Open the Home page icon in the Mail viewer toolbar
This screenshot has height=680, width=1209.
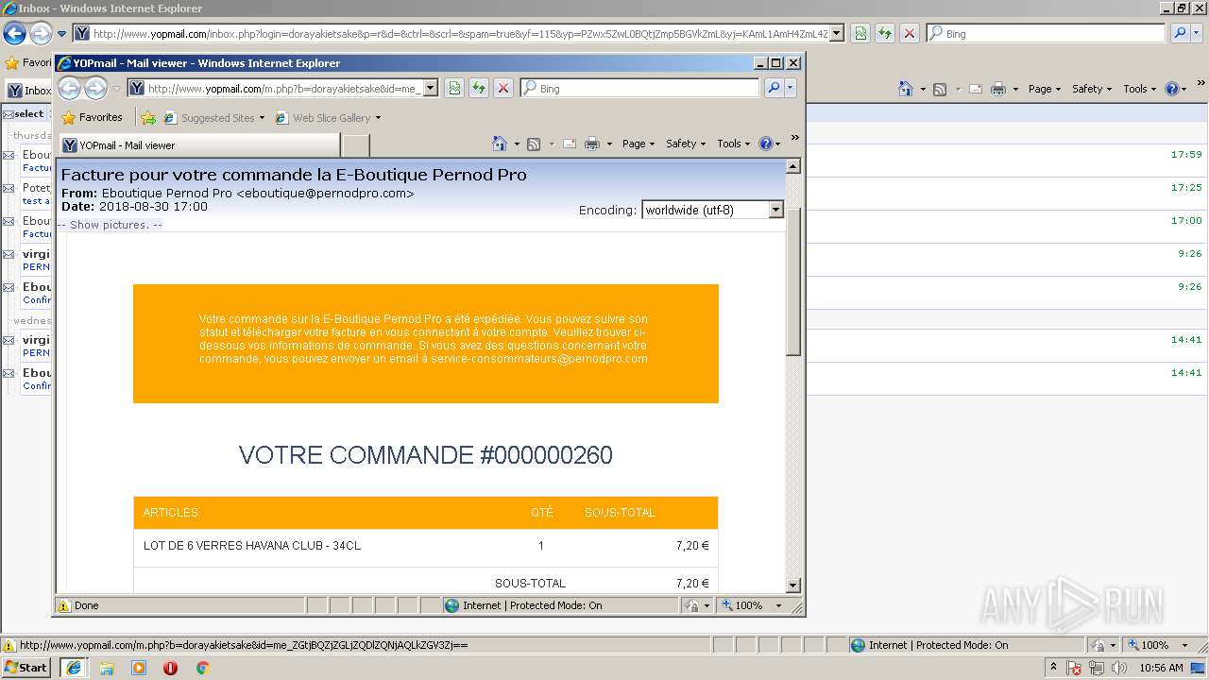click(x=501, y=144)
